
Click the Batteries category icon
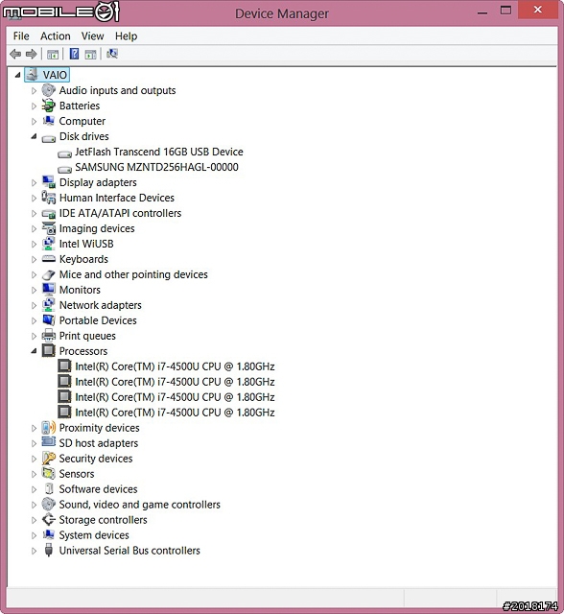point(49,106)
